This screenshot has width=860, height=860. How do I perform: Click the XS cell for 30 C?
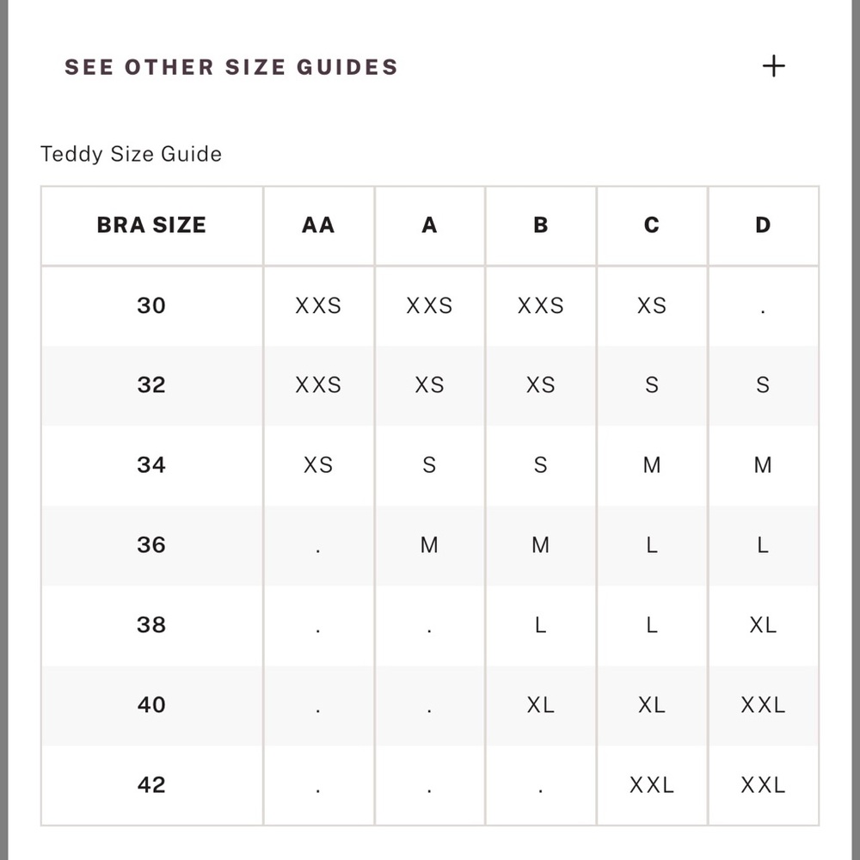coord(652,305)
